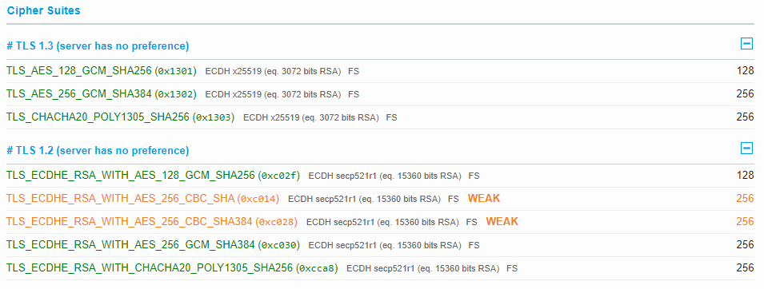Click FS label in the 0xcca8 row
This screenshot has width=764, height=289.
[x=512, y=268]
